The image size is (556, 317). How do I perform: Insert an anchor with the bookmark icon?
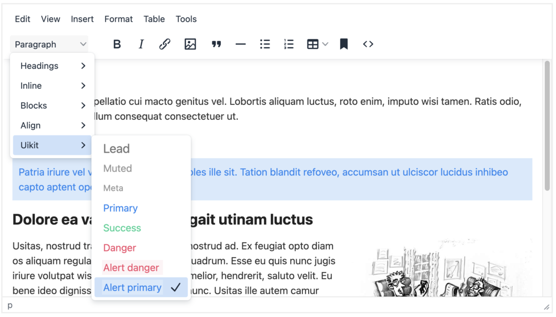click(344, 44)
